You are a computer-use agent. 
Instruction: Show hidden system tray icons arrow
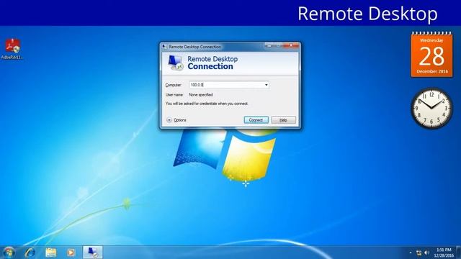pos(411,253)
